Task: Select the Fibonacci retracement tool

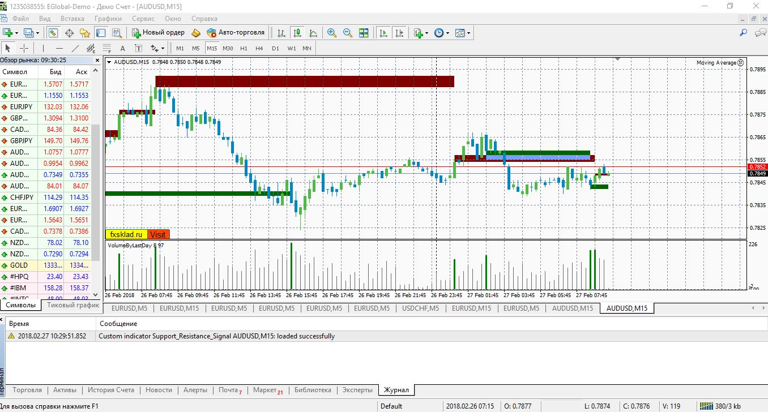Action: 106,48
